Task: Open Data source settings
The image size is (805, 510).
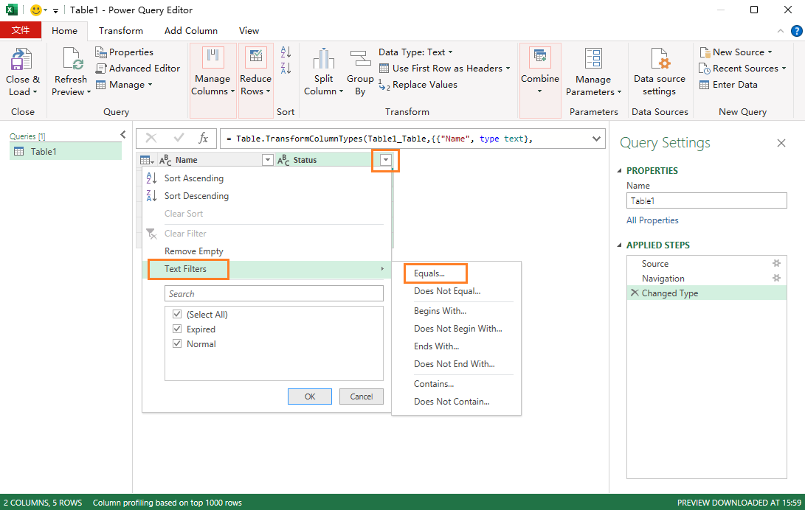Action: 659,71
